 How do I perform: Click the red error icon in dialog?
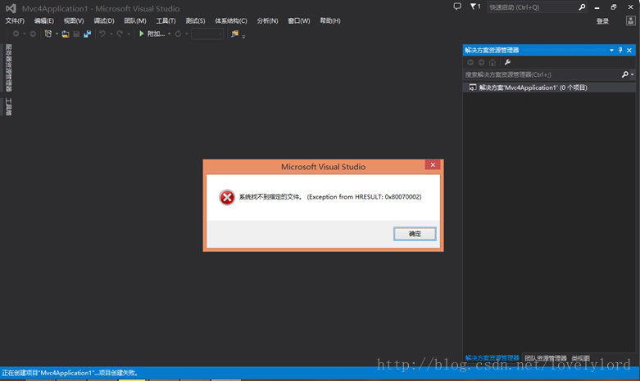[227, 197]
